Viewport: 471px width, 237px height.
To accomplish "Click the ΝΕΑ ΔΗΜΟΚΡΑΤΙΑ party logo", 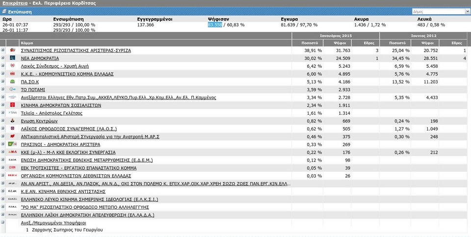I will (13, 58).
